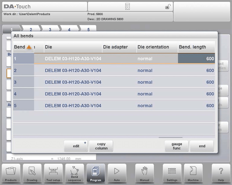The height and width of the screenshot is (185, 232).
Task: Select bend length 600 in row 2
Action: 197,70
